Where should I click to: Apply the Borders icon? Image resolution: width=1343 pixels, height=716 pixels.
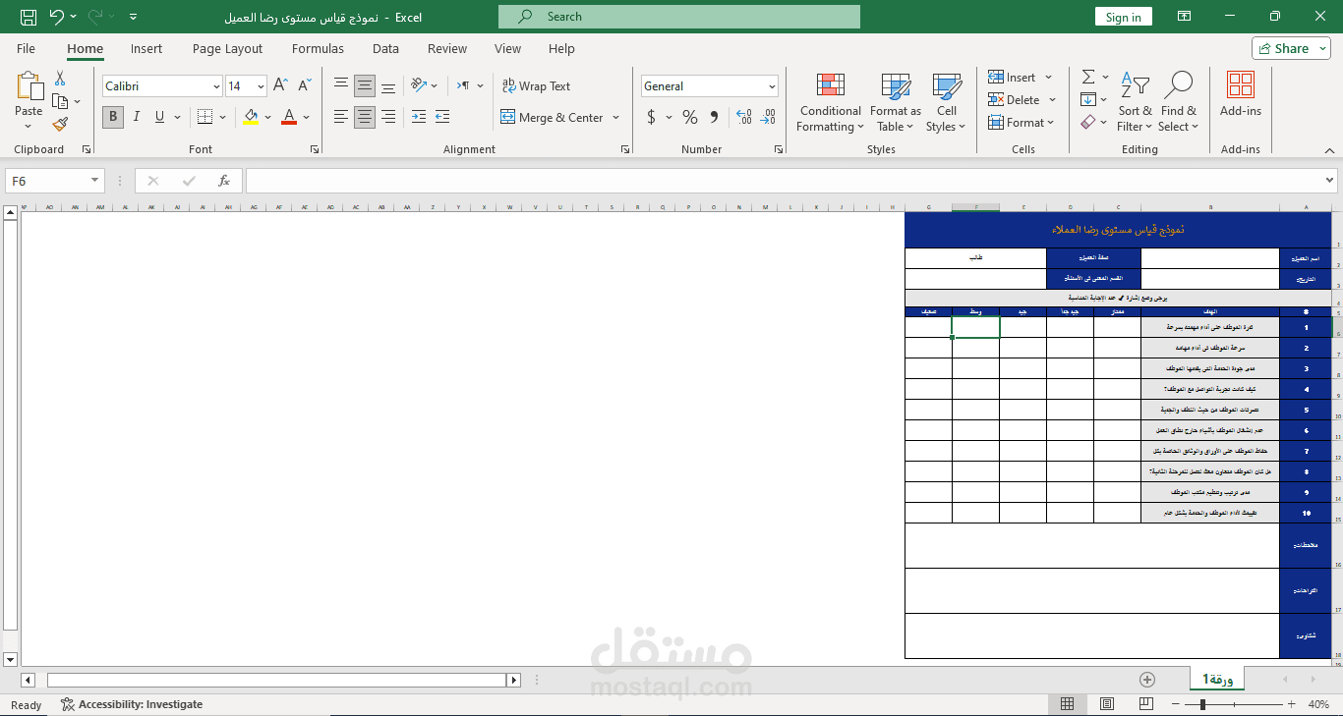(x=204, y=117)
